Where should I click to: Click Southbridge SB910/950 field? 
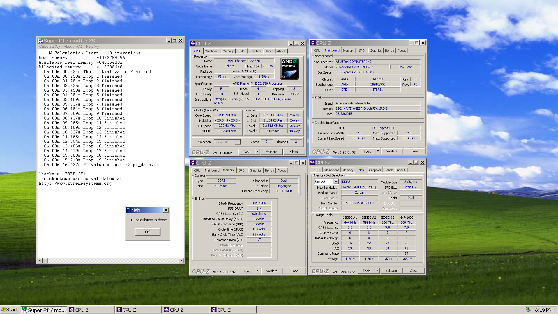(x=378, y=84)
